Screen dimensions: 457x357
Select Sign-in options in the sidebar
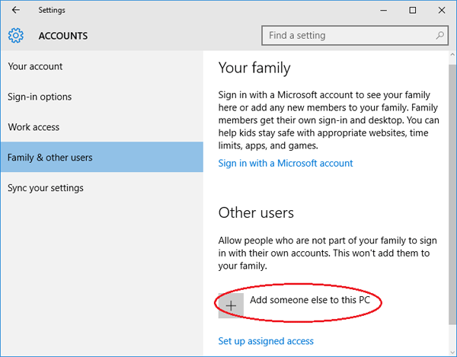(x=40, y=97)
